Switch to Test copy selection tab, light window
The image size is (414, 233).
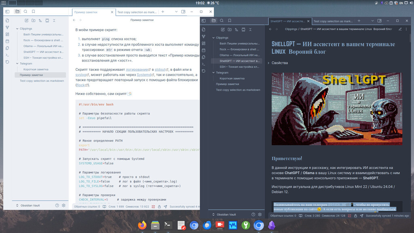[137, 12]
